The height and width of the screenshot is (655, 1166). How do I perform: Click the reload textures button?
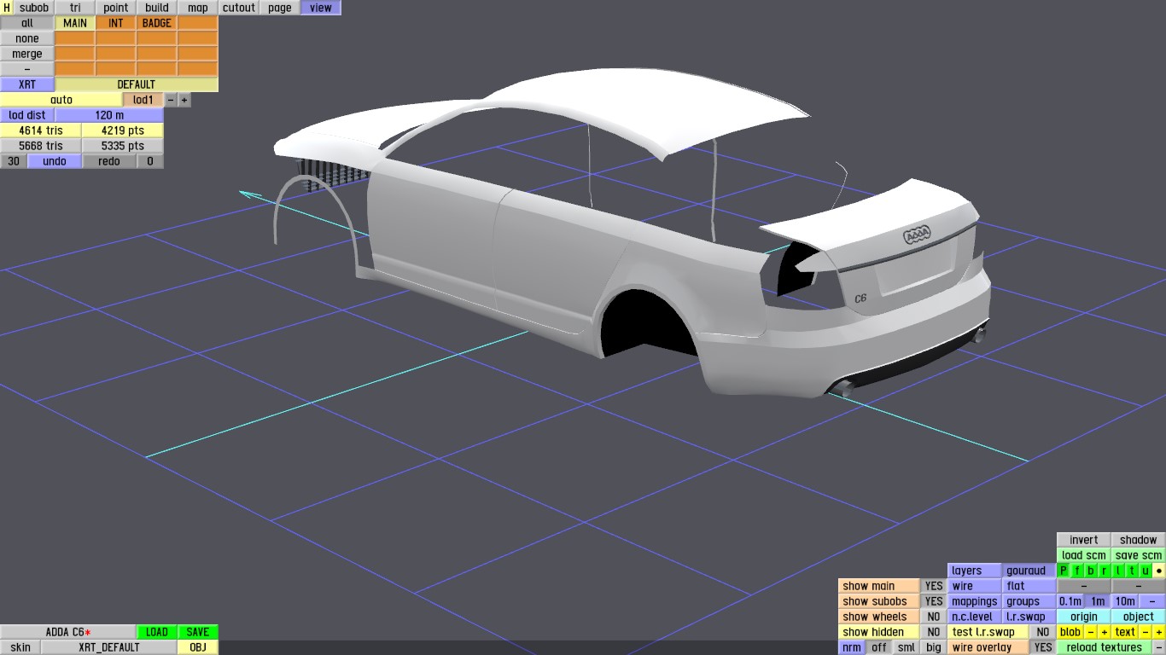tap(1105, 647)
